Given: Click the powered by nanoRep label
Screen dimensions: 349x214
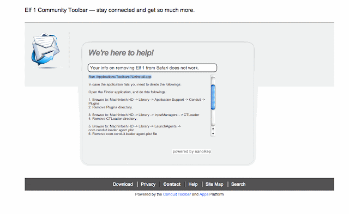Looking at the screenshot, I should coord(192,151).
